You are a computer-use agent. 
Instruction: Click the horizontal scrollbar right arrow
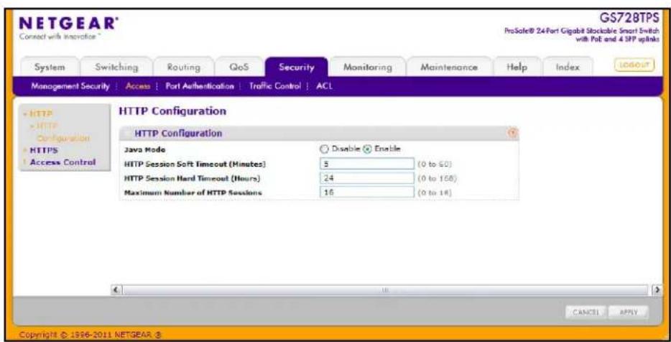(x=656, y=290)
